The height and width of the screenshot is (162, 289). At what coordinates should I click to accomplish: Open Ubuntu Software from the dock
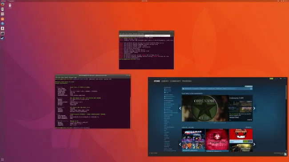point(2,19)
